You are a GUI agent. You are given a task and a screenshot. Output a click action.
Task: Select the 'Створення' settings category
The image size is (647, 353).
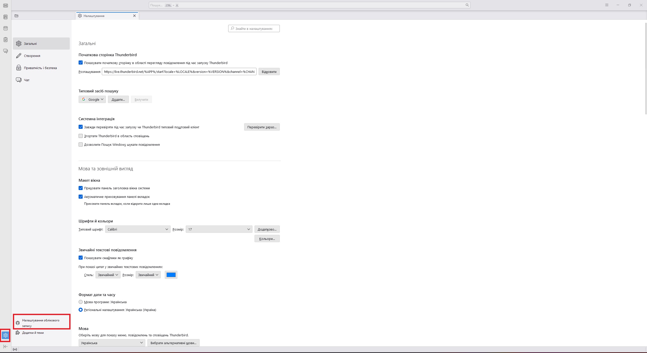(32, 56)
